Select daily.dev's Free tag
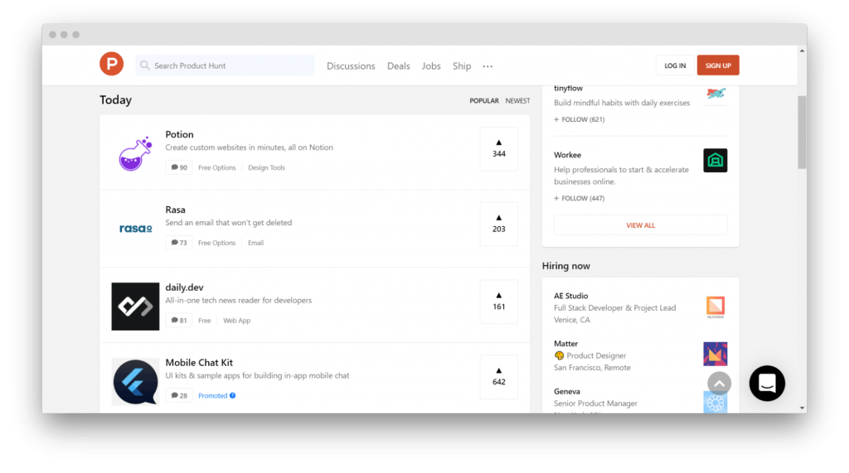This screenshot has height=473, width=849. (x=204, y=321)
